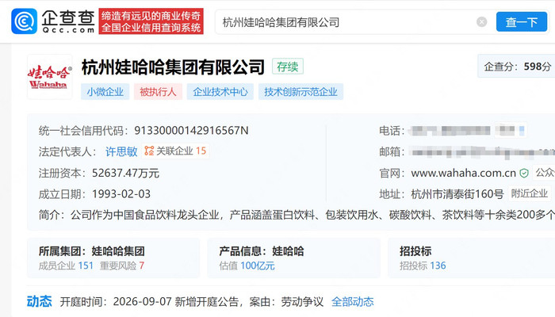Open 成员企业 151 group members
The height and width of the screenshot is (317, 555).
coord(66,265)
